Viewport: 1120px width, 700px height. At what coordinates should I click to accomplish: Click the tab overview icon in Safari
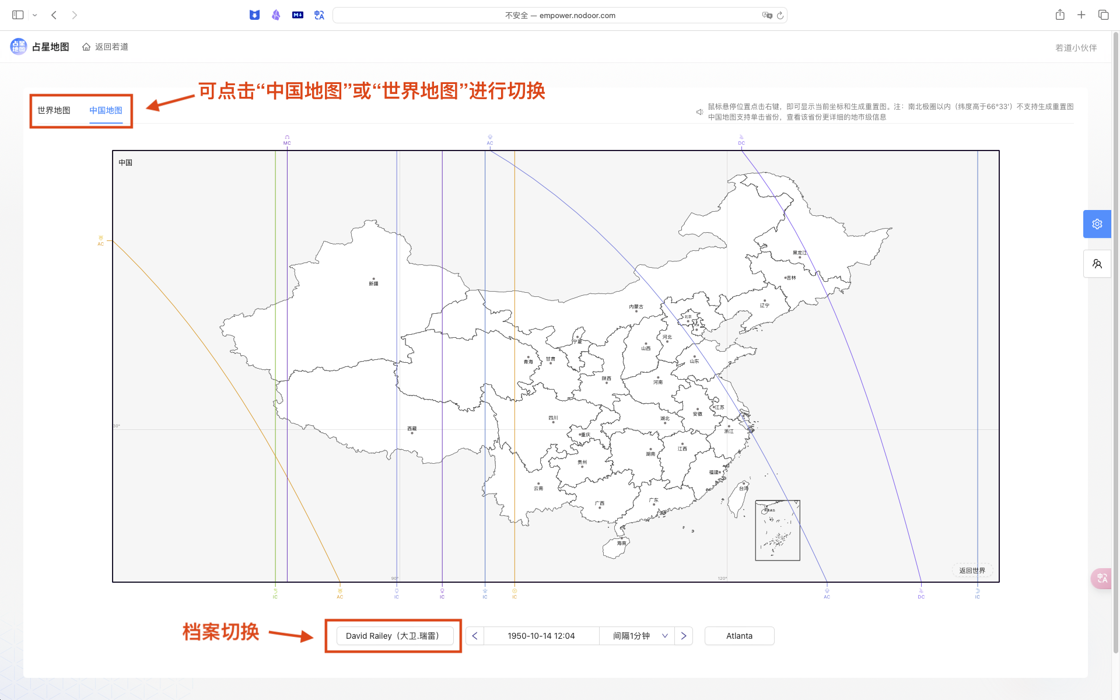(x=1103, y=15)
